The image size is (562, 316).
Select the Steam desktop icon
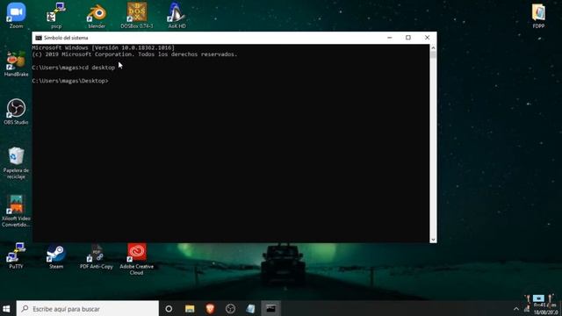tap(56, 255)
